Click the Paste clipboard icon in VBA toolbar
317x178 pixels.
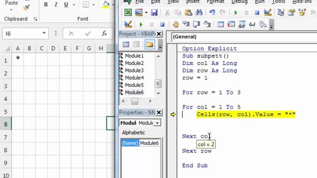click(188, 12)
